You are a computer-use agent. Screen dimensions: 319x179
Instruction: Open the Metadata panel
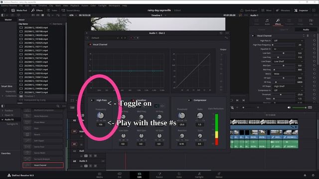click(283, 10)
